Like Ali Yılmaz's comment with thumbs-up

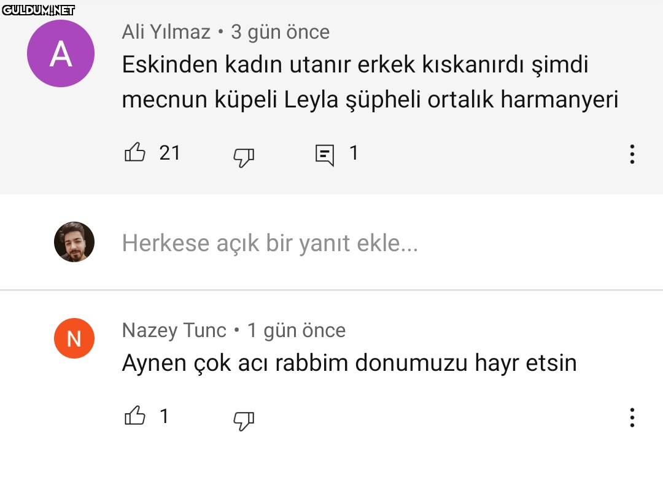(135, 152)
